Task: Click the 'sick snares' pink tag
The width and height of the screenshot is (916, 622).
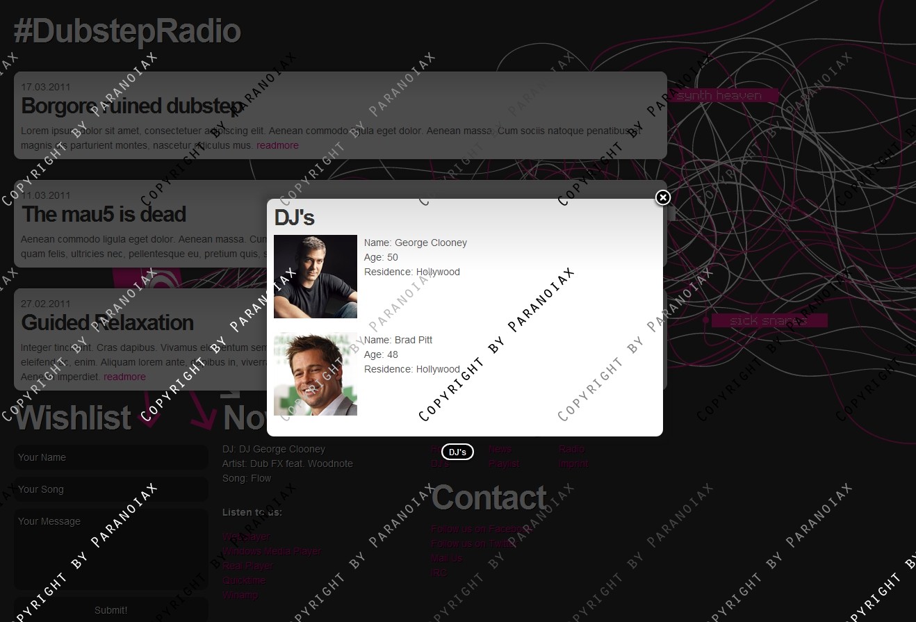Action: 768,320
